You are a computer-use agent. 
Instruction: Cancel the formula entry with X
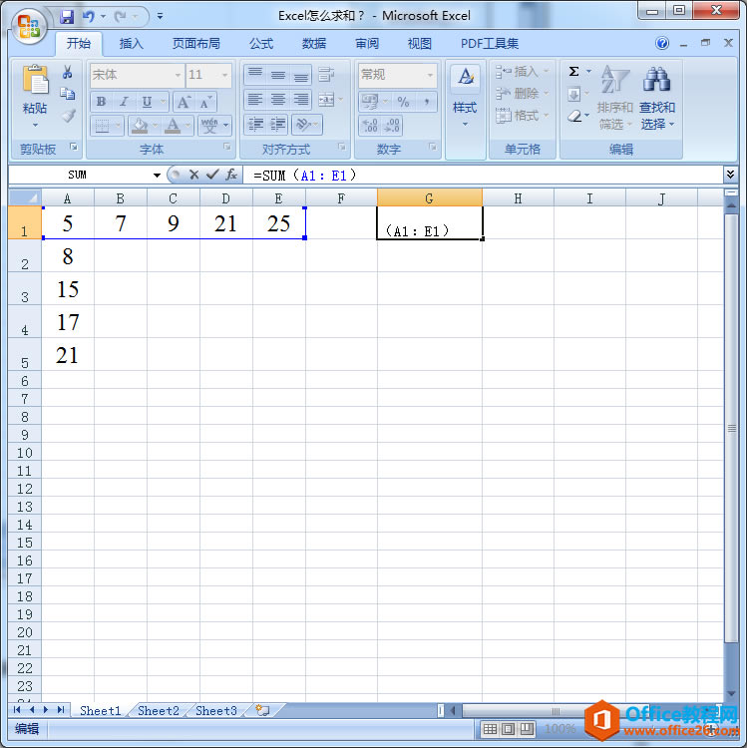pos(193,175)
